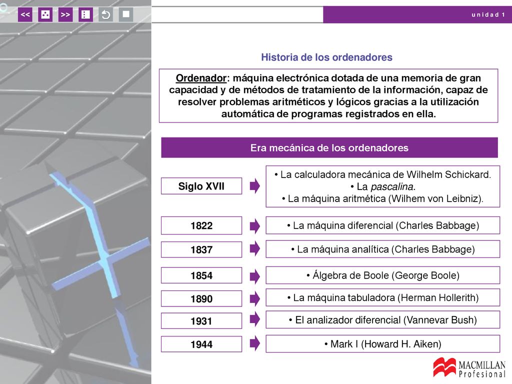
Task: Click 'La máquina diferencial (Charles Babbage)'
Action: (382, 225)
